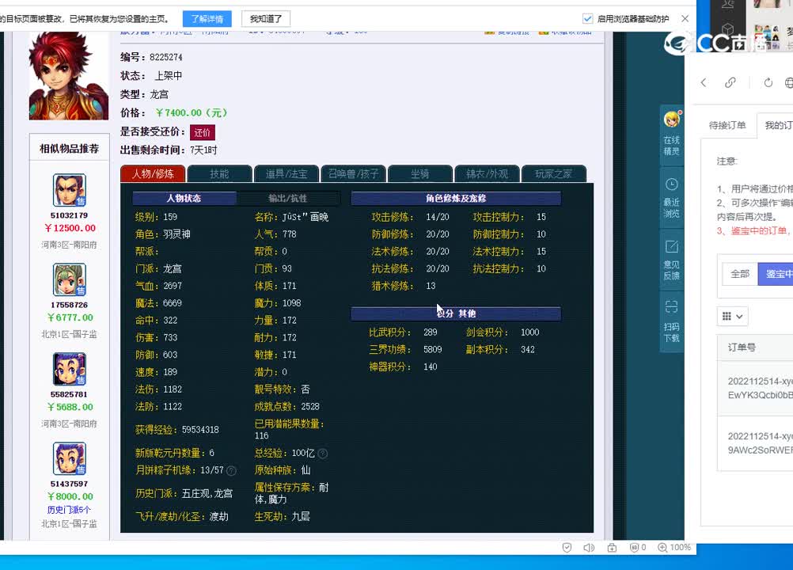Open 待接订单 tab in right panel

pos(727,125)
